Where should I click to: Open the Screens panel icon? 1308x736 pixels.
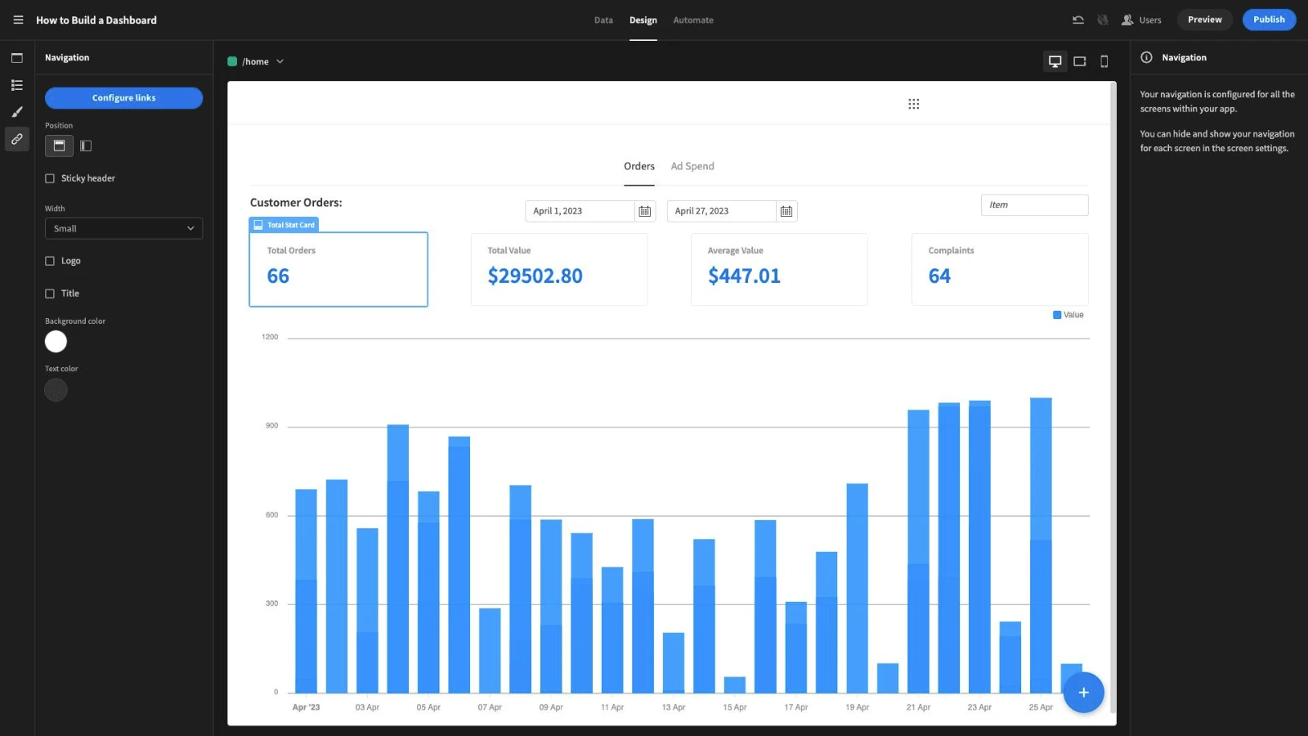click(x=16, y=58)
